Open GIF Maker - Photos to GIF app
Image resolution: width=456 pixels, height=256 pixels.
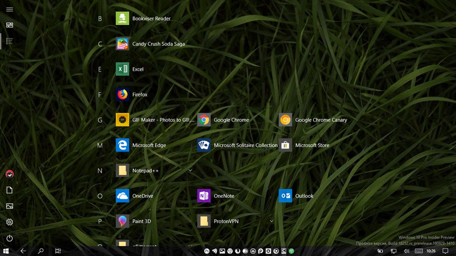155,120
